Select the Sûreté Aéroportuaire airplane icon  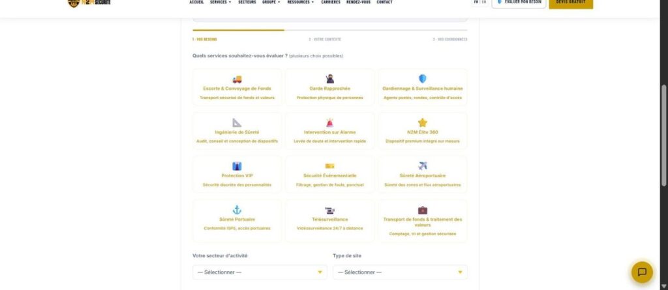pos(422,166)
